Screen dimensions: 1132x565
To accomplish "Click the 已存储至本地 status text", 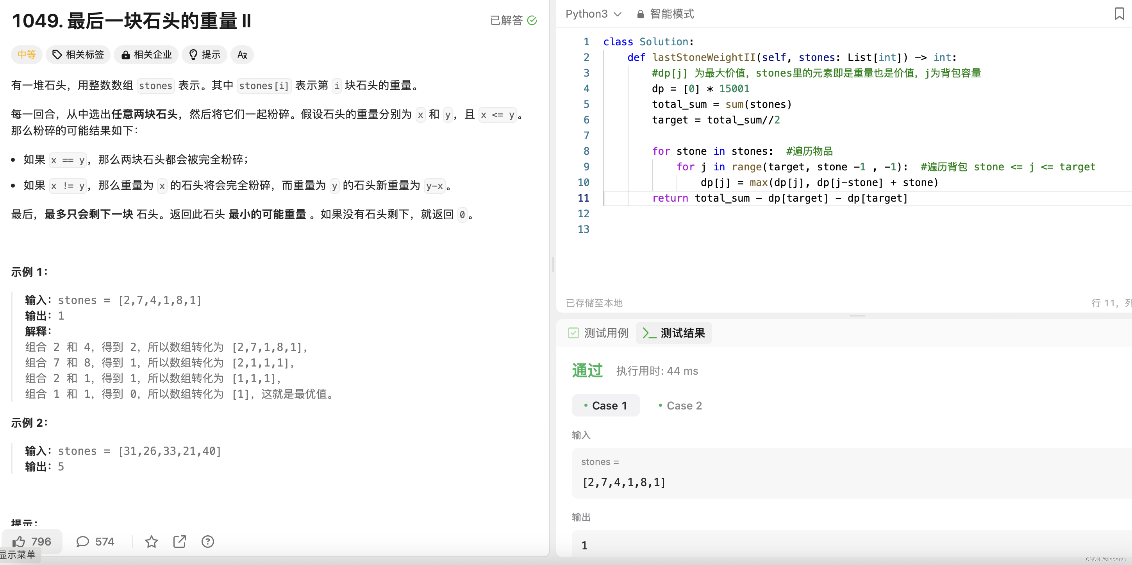I will 594,302.
